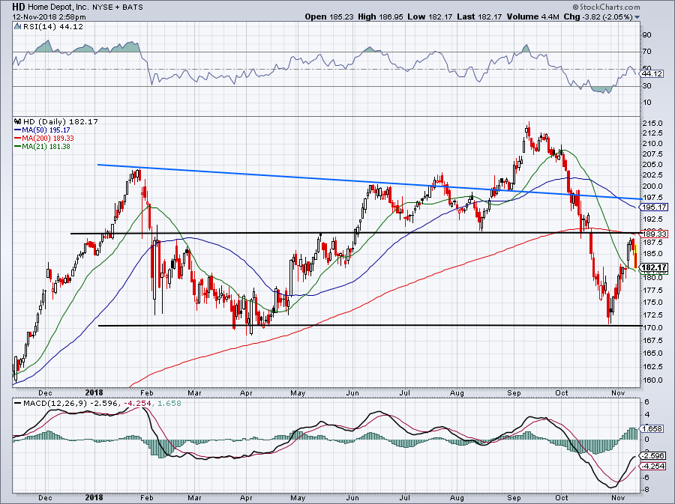Click the 'Chg -3.82 (-2.05%)' value
The width and height of the screenshot is (675, 504).
click(x=598, y=16)
